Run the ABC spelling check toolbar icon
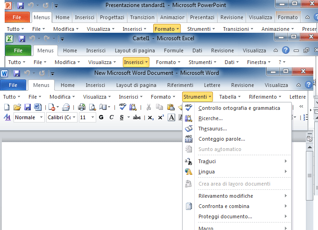The image size is (318, 230). tap(122, 107)
